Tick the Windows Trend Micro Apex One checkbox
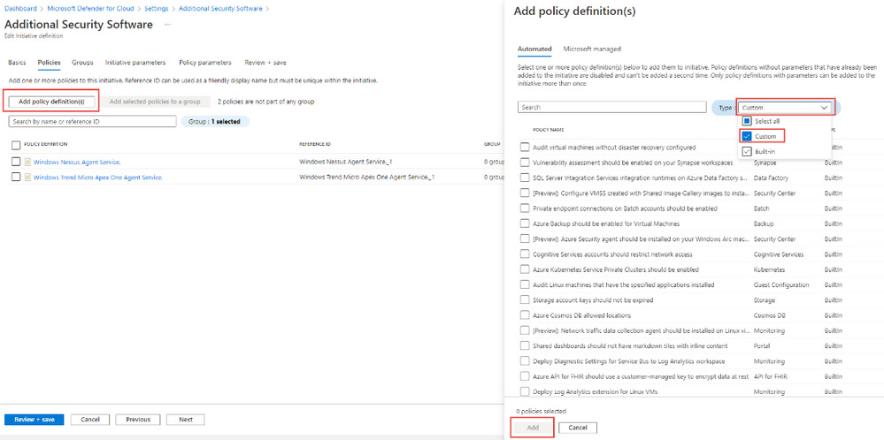 pos(16,178)
